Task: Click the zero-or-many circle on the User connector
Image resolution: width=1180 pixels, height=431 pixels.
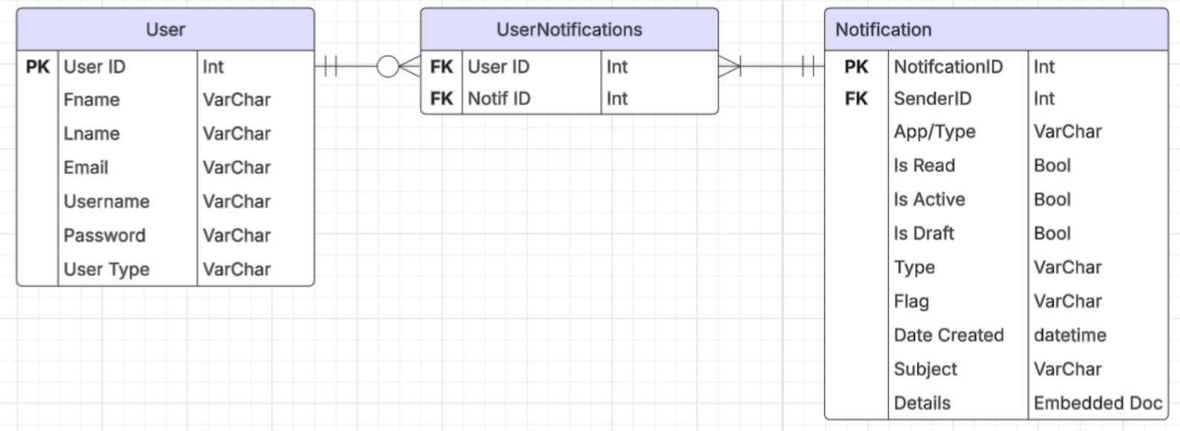Action: pos(387,67)
